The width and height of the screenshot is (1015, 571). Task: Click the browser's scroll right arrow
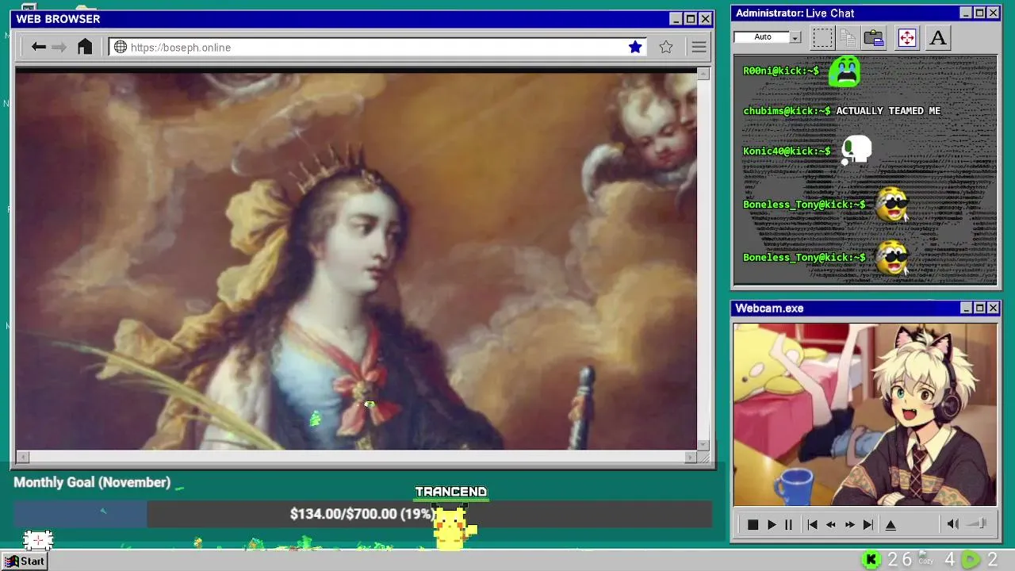691,457
